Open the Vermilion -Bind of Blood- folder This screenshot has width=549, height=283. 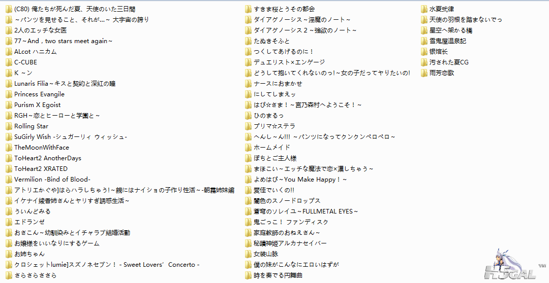click(x=52, y=180)
